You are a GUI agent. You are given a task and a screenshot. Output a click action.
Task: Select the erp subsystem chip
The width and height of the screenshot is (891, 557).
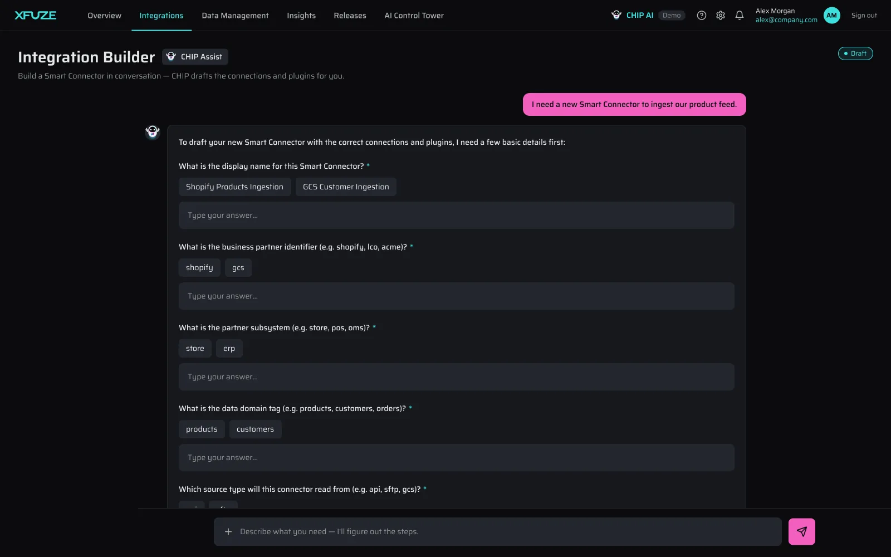229,348
